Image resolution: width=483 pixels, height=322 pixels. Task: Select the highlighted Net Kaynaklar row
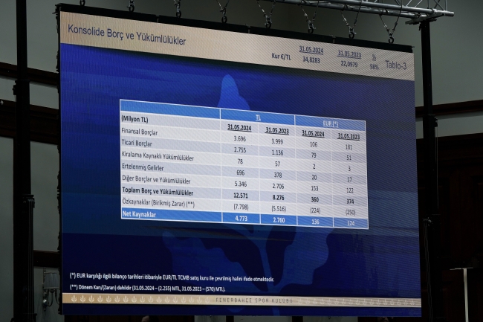point(244,218)
